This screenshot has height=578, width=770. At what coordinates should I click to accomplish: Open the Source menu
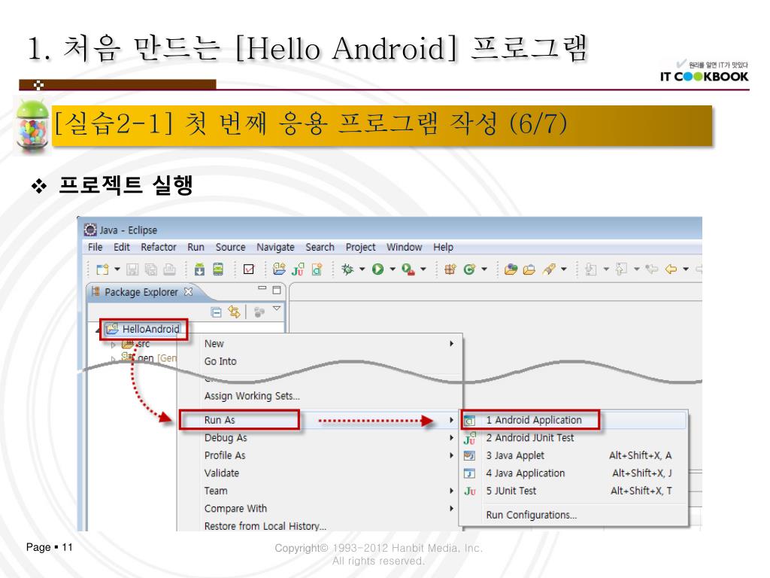click(x=230, y=247)
